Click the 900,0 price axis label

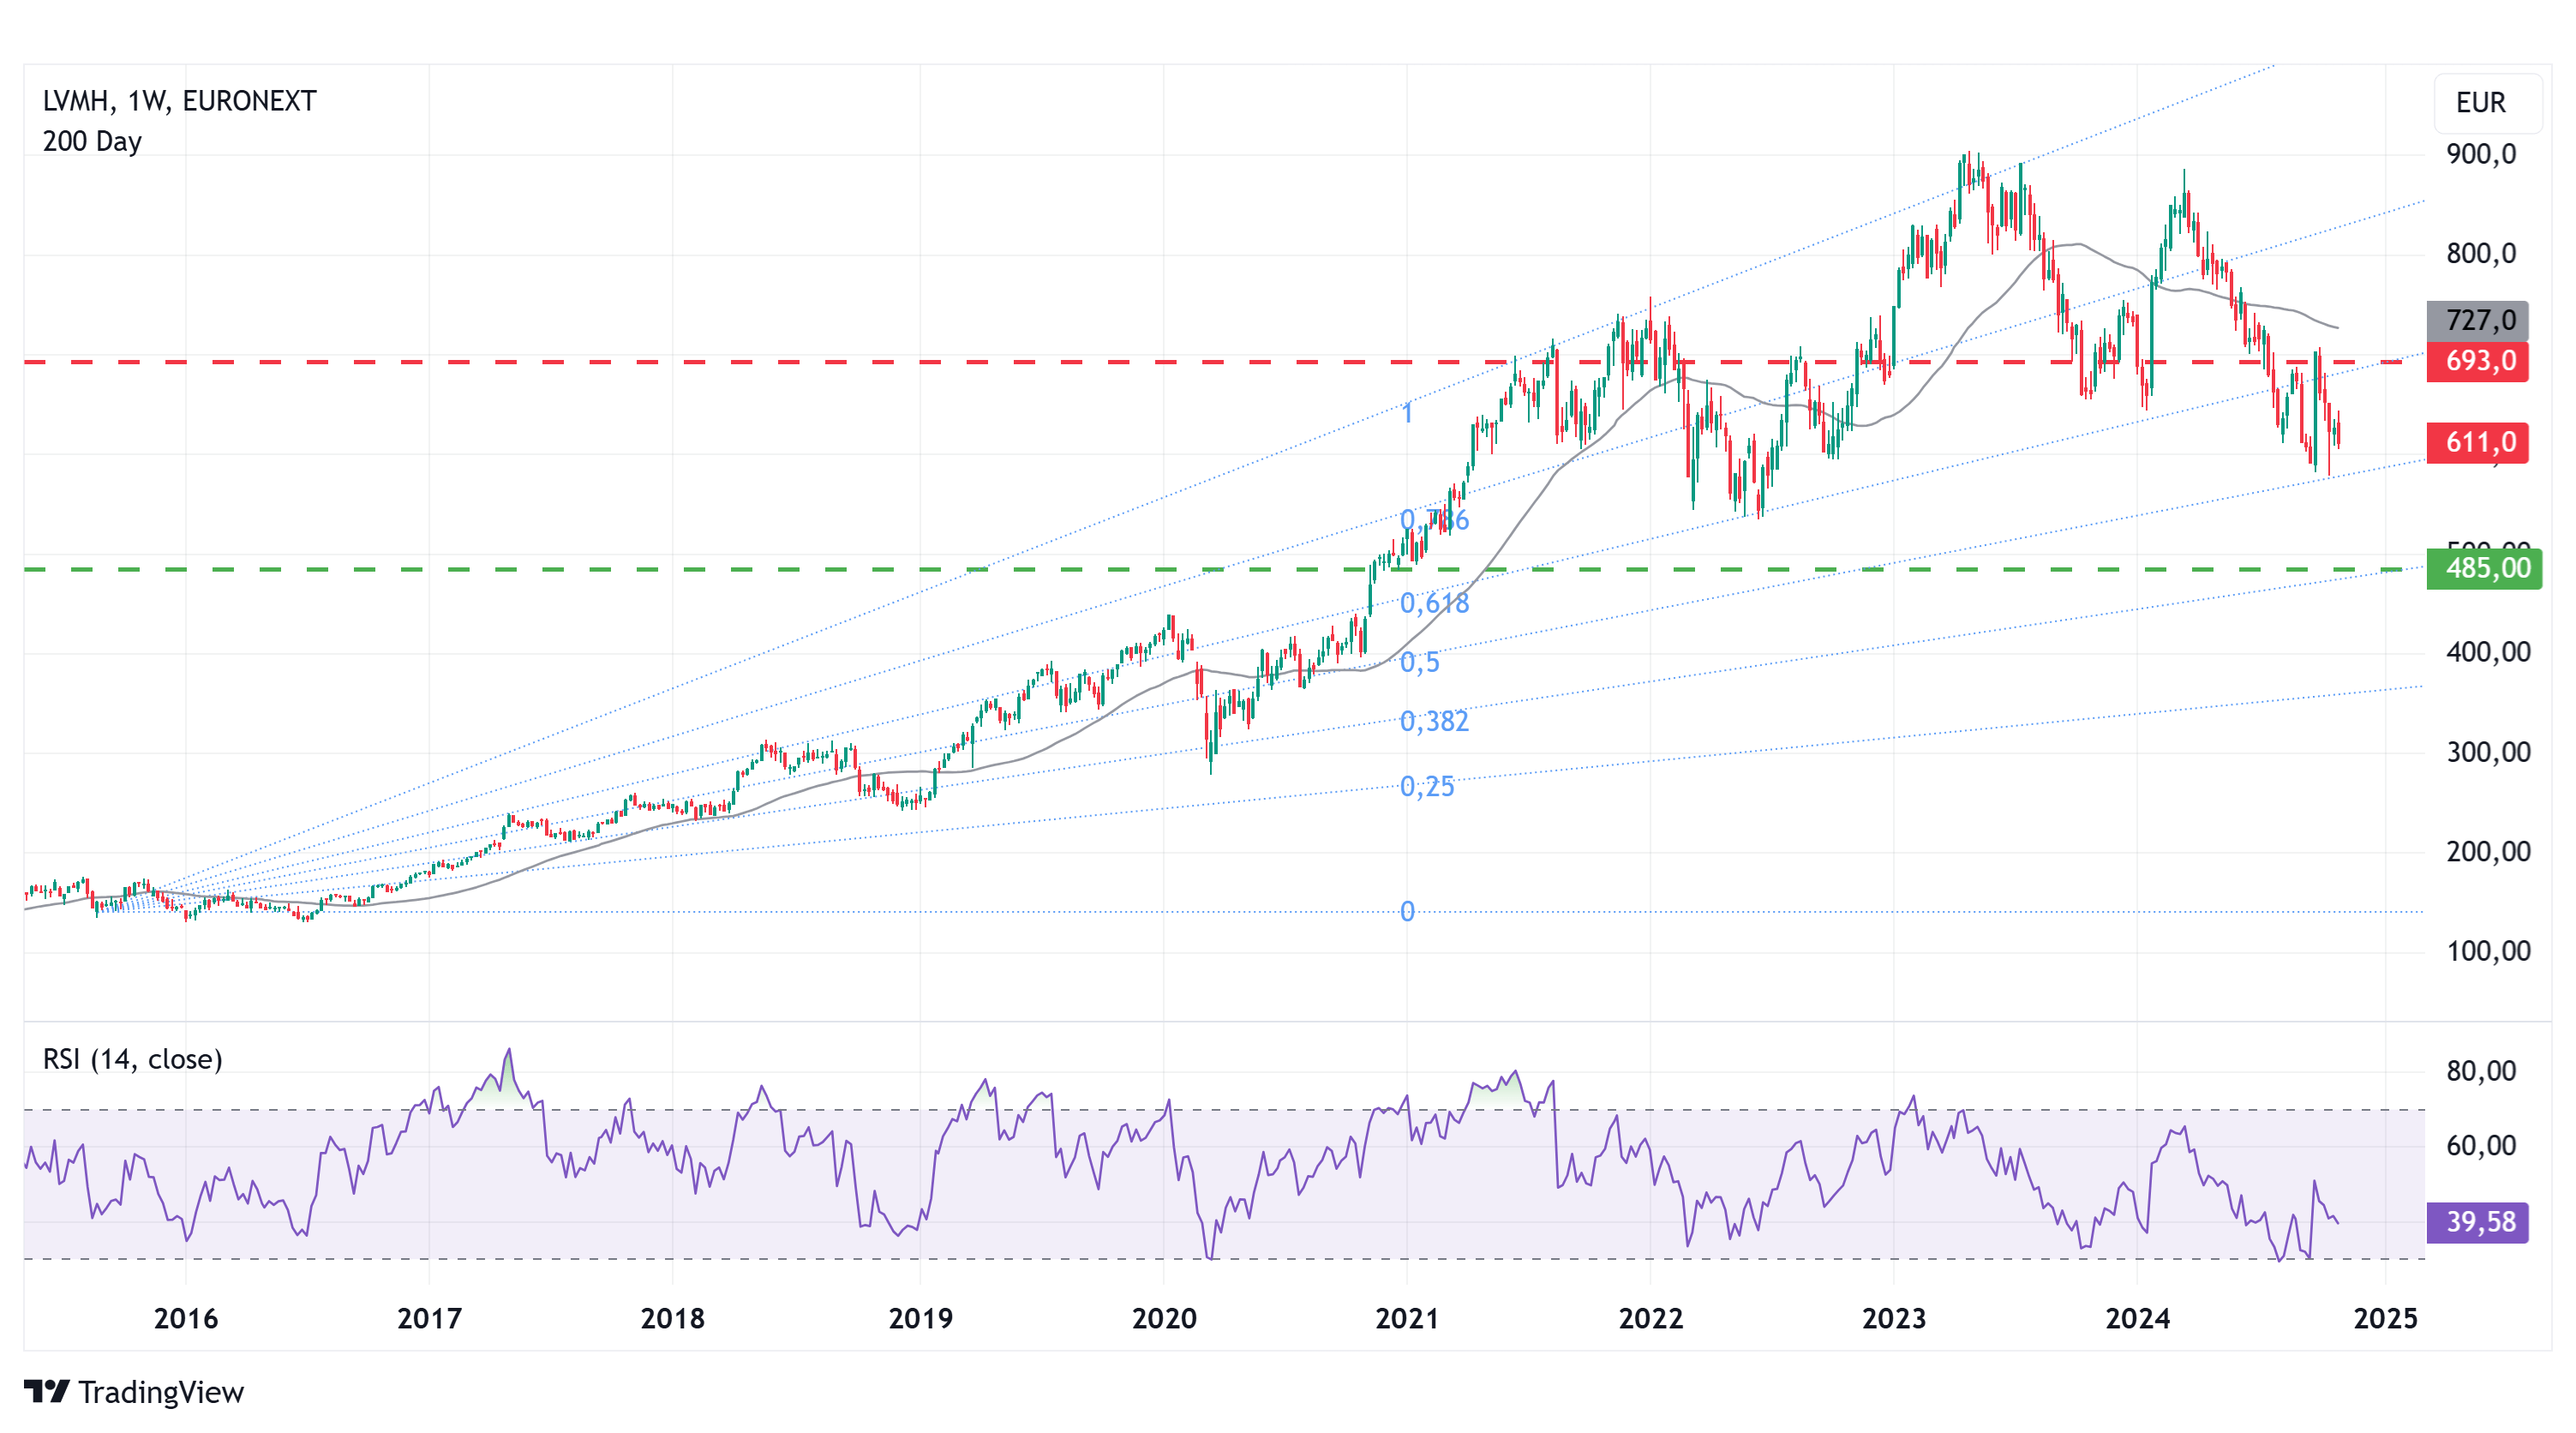pos(2480,154)
